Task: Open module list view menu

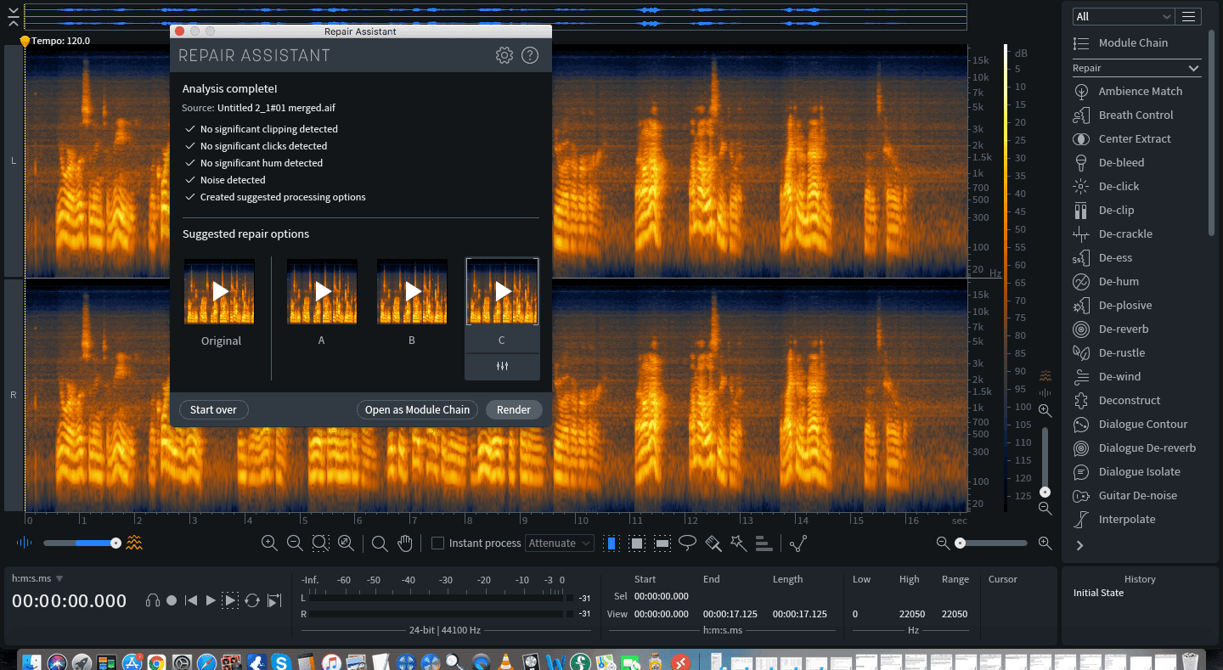Action: click(1188, 16)
